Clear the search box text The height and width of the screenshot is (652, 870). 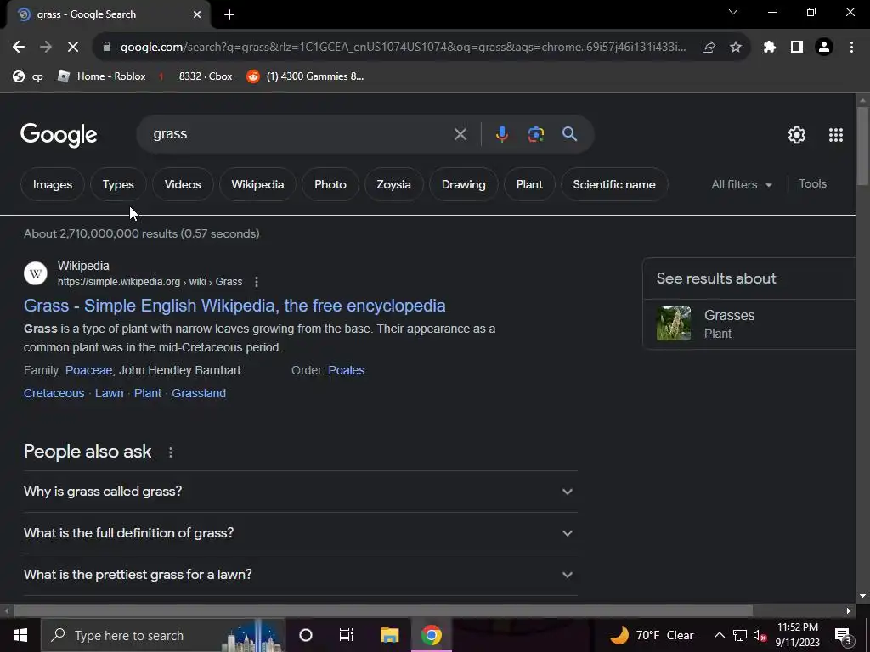pos(460,134)
